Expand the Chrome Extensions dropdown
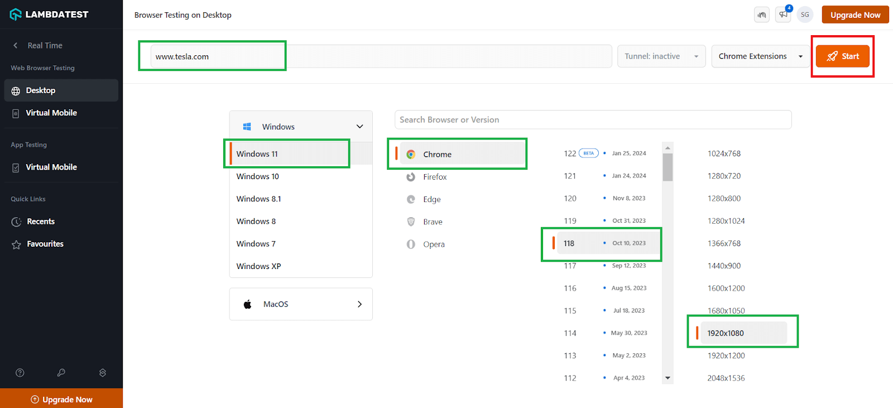The width and height of the screenshot is (893, 408). click(x=760, y=56)
